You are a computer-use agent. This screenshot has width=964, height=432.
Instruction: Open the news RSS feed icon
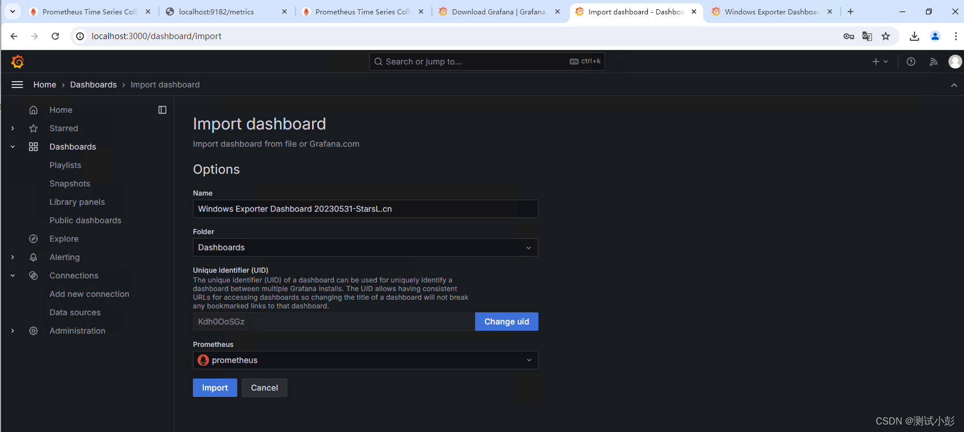[933, 62]
